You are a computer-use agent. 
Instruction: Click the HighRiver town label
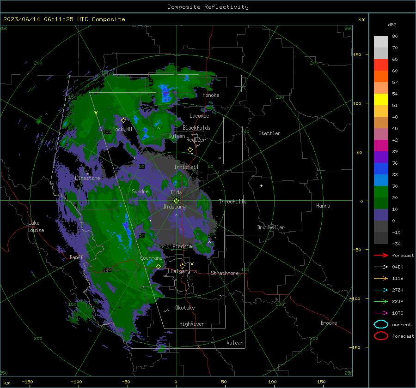click(x=192, y=324)
